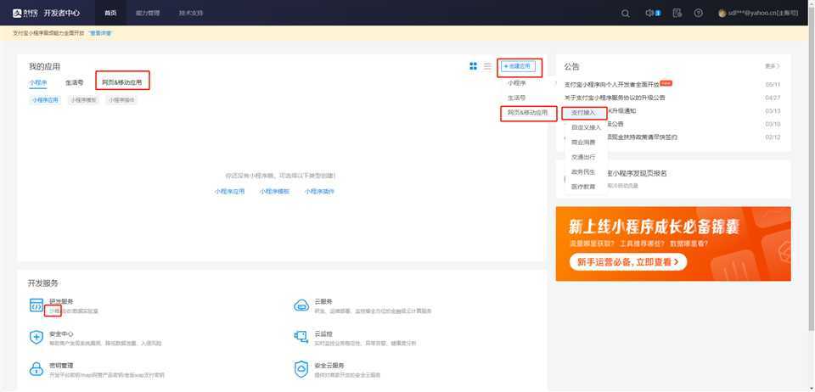The image size is (815, 392).
Task: Choose 小程序 in the create app menu
Action: pos(517,82)
